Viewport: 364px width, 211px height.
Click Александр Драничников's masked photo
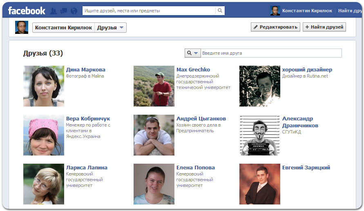pos(259,135)
